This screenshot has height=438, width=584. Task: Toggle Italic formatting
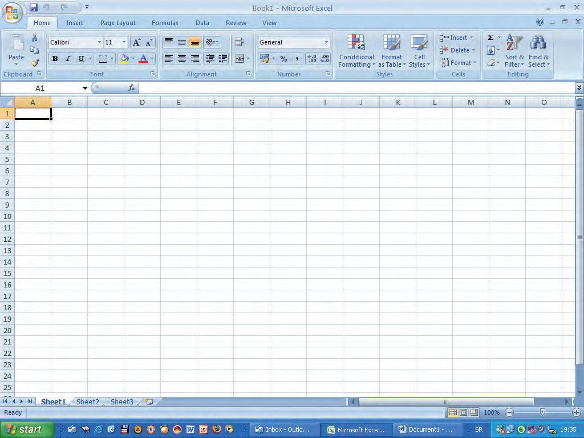coord(68,59)
